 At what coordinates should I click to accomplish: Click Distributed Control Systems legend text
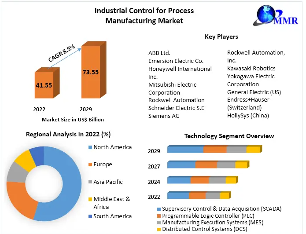(x=205, y=229)
